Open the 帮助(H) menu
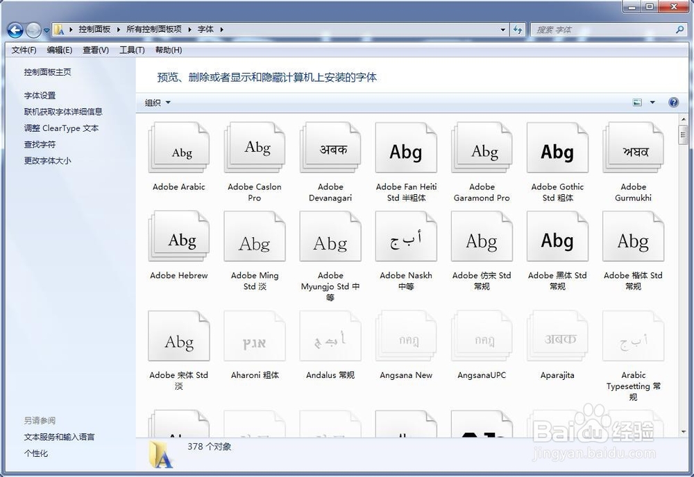The height and width of the screenshot is (477, 694). point(169,50)
